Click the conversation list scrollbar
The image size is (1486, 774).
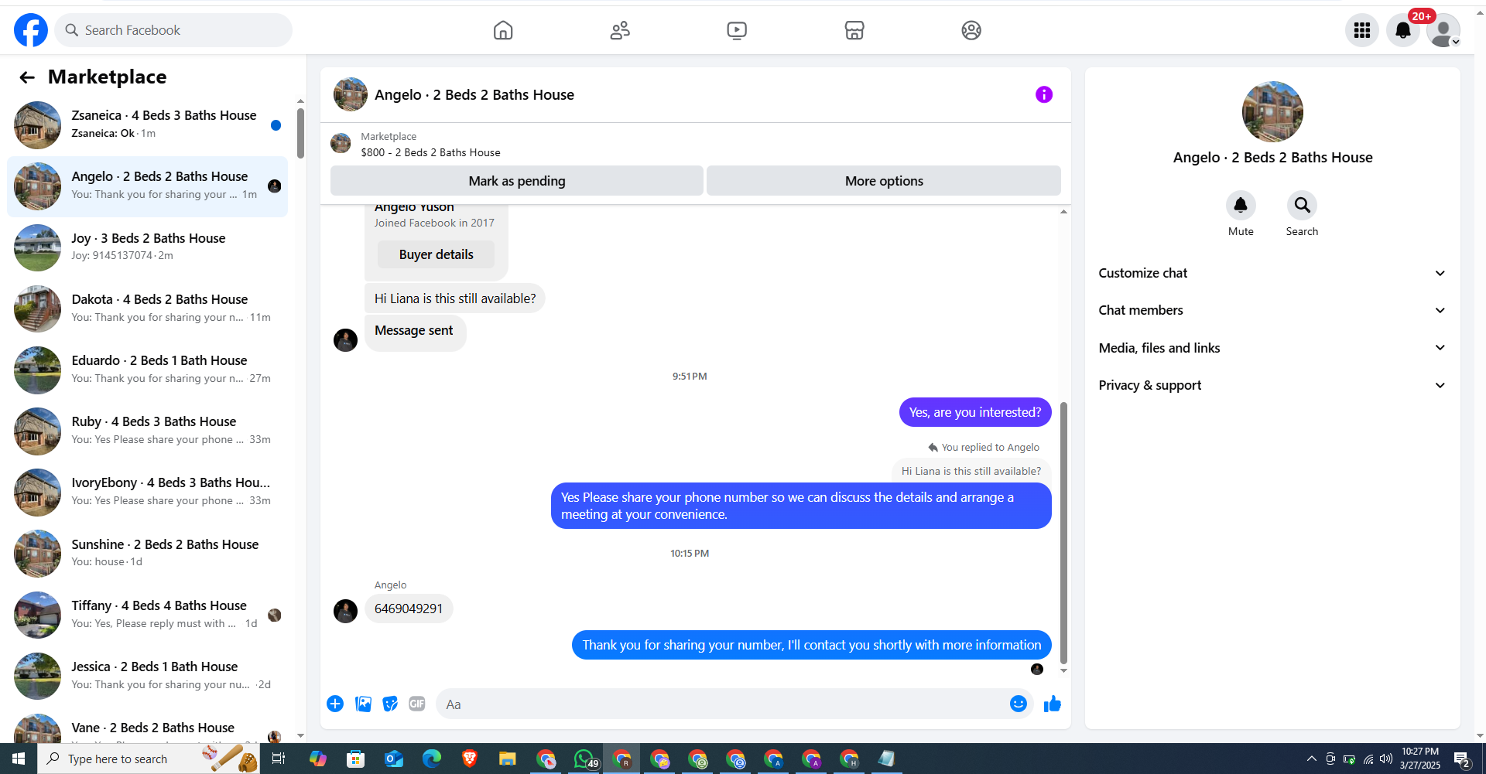click(x=300, y=133)
